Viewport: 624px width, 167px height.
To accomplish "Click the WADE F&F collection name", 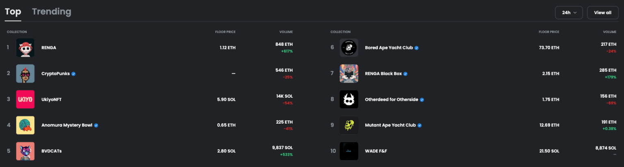I will coord(376,151).
